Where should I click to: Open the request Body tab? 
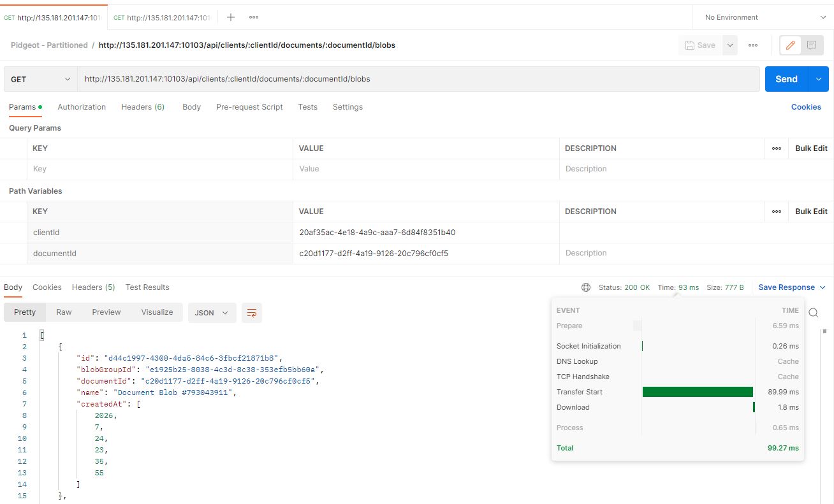tap(191, 107)
